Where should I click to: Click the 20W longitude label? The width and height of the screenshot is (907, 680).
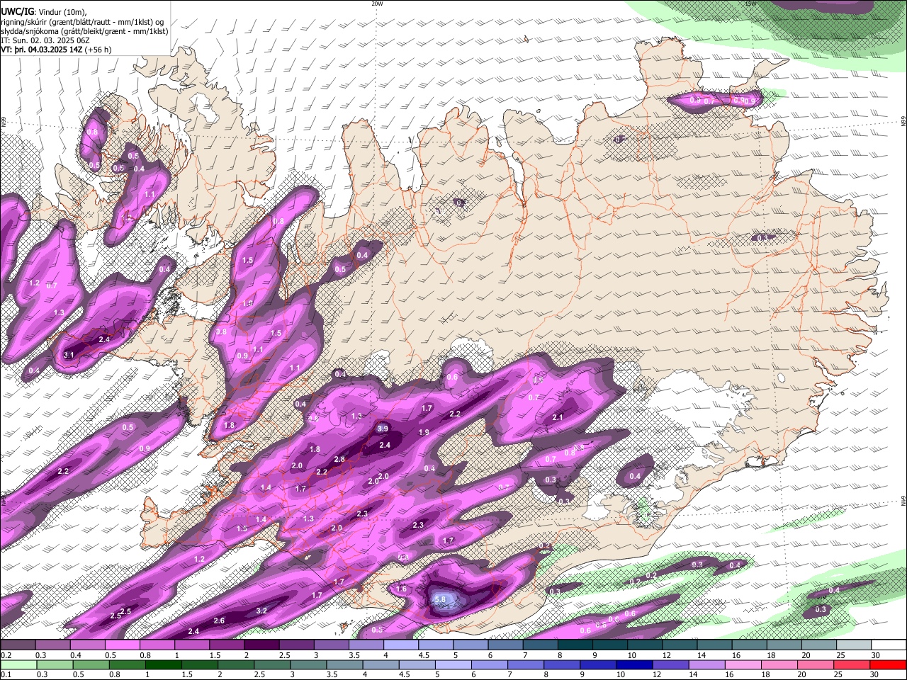(x=377, y=4)
